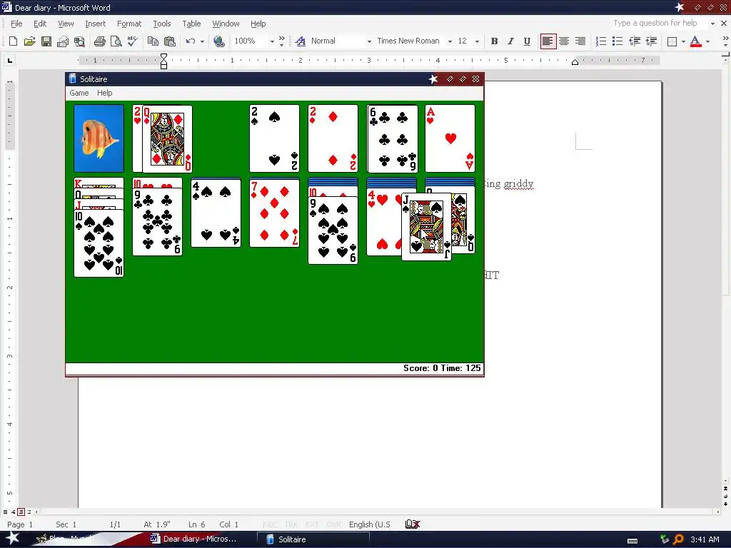Apply Center alignment from toolbar
Image resolution: width=731 pixels, height=548 pixels.
pos(564,41)
